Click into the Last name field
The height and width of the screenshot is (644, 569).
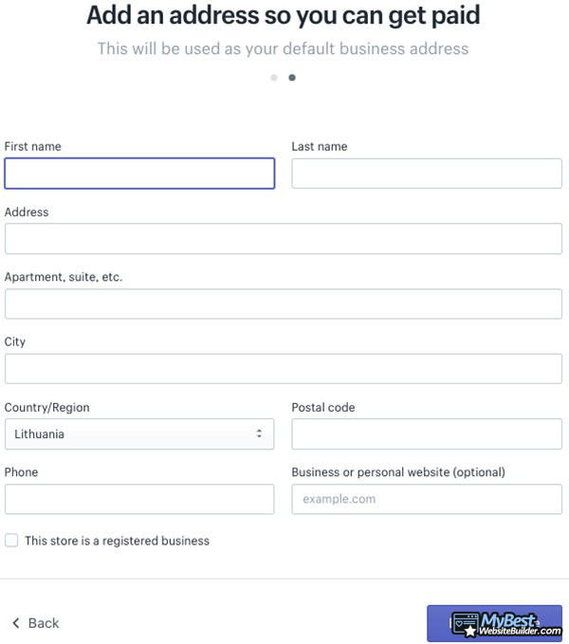pyautogui.click(x=427, y=174)
